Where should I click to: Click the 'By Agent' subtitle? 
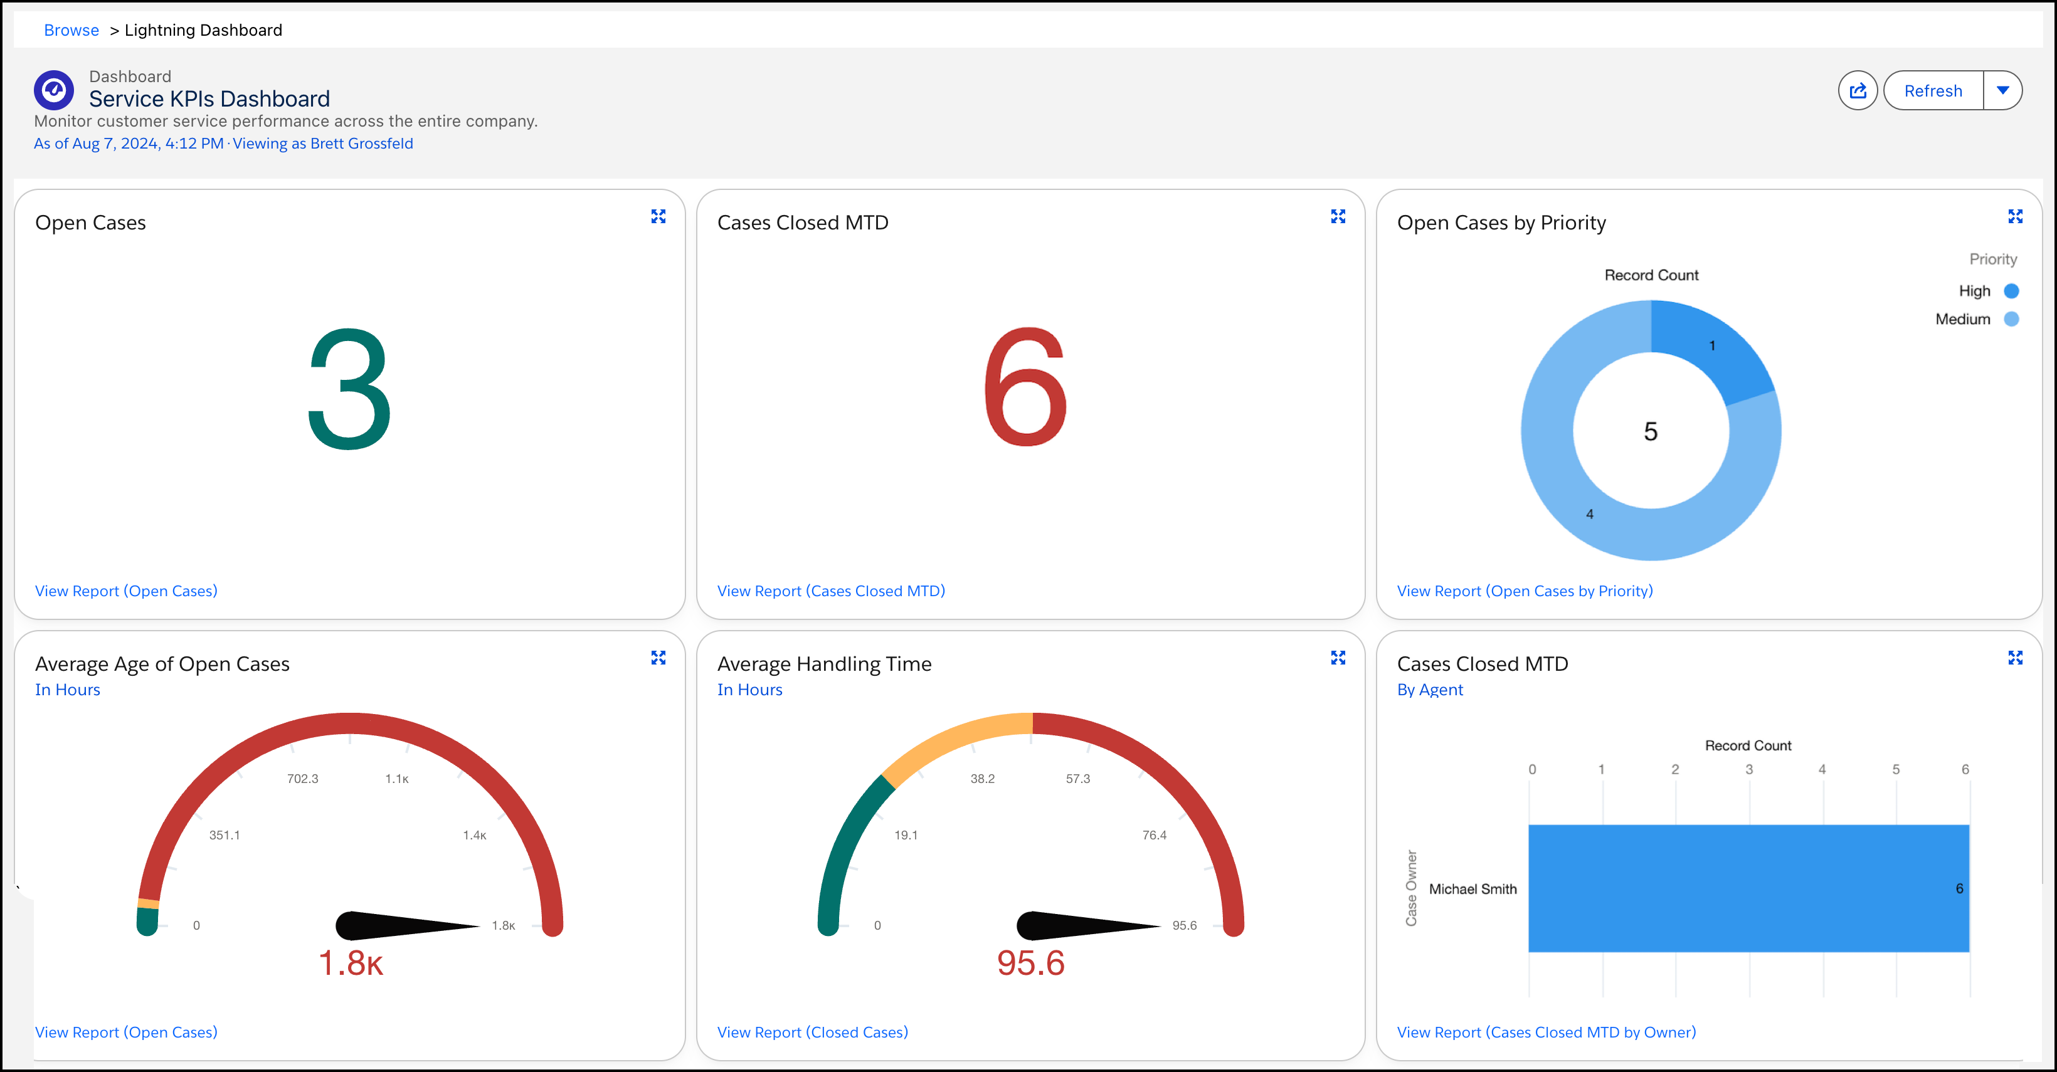click(x=1430, y=690)
